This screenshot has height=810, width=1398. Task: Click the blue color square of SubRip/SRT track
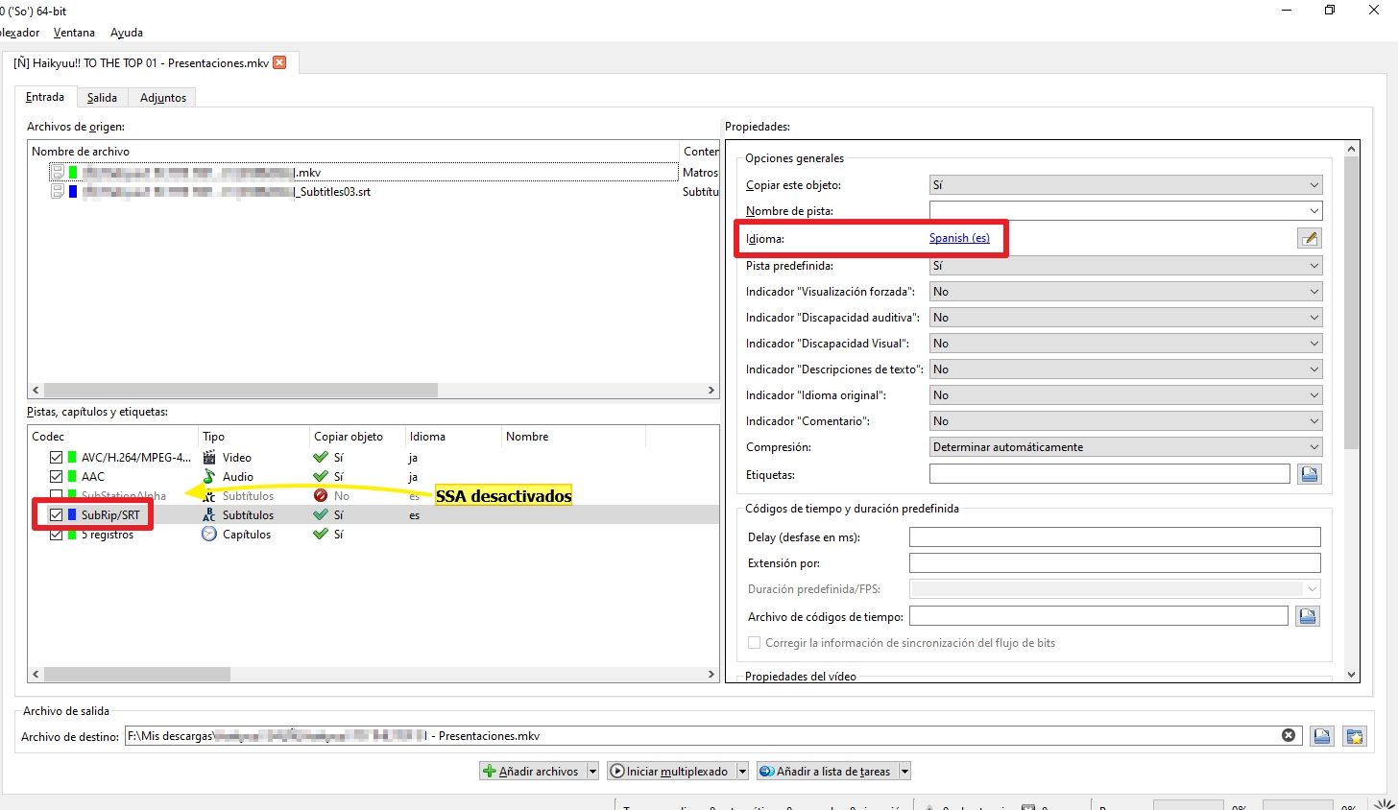[x=73, y=515]
